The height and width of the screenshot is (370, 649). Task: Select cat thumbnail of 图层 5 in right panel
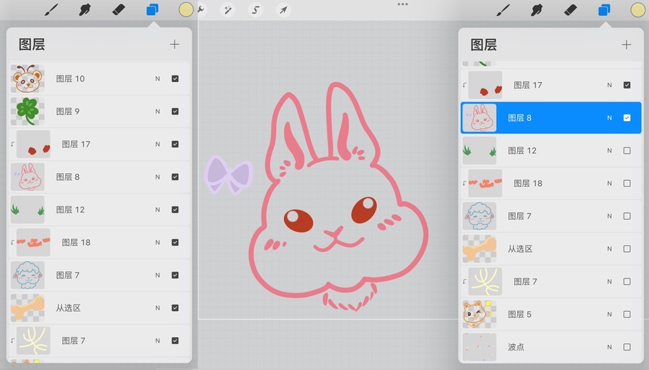(x=480, y=315)
